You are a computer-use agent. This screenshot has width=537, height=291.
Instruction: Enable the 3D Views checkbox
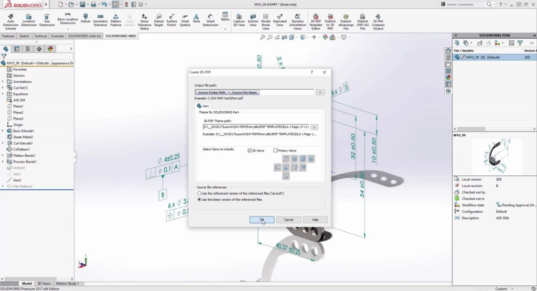[250, 150]
